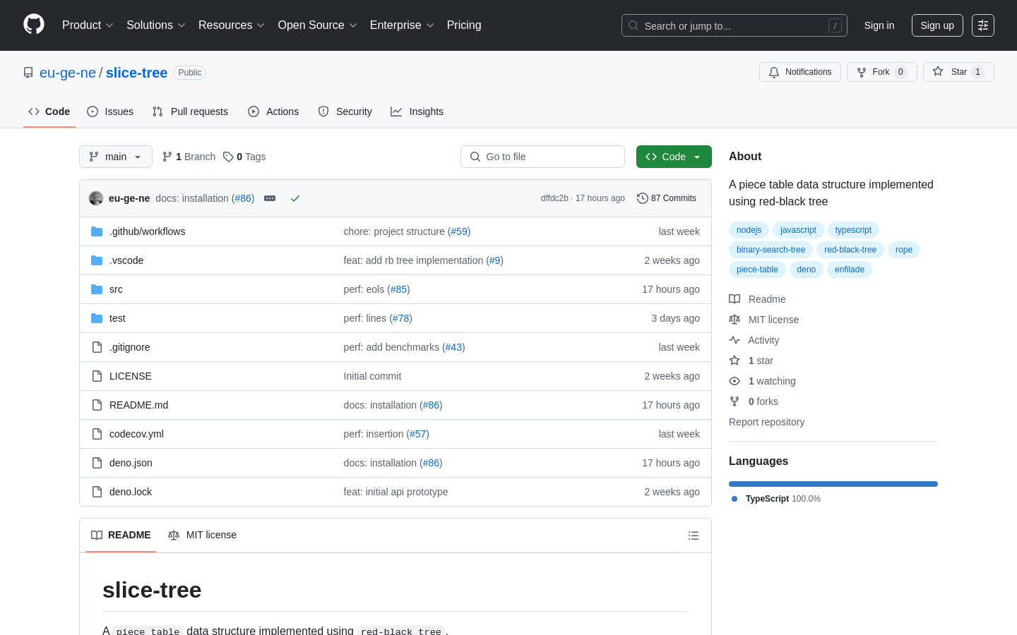The height and width of the screenshot is (635, 1017).
Task: Click the test folder icon
Action: tap(97, 318)
